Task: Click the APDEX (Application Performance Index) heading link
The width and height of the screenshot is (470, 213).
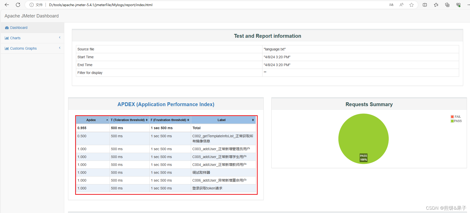Action: pyautogui.click(x=166, y=104)
